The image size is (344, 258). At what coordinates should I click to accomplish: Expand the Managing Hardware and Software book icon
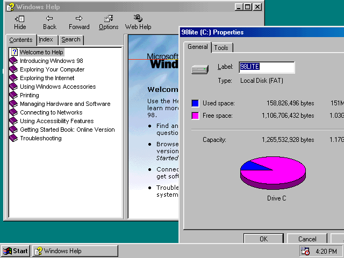13,104
